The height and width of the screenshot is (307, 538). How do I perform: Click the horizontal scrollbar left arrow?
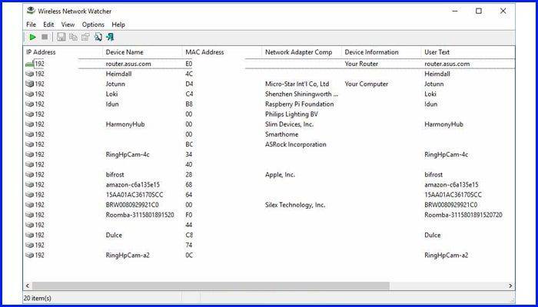pos(28,286)
